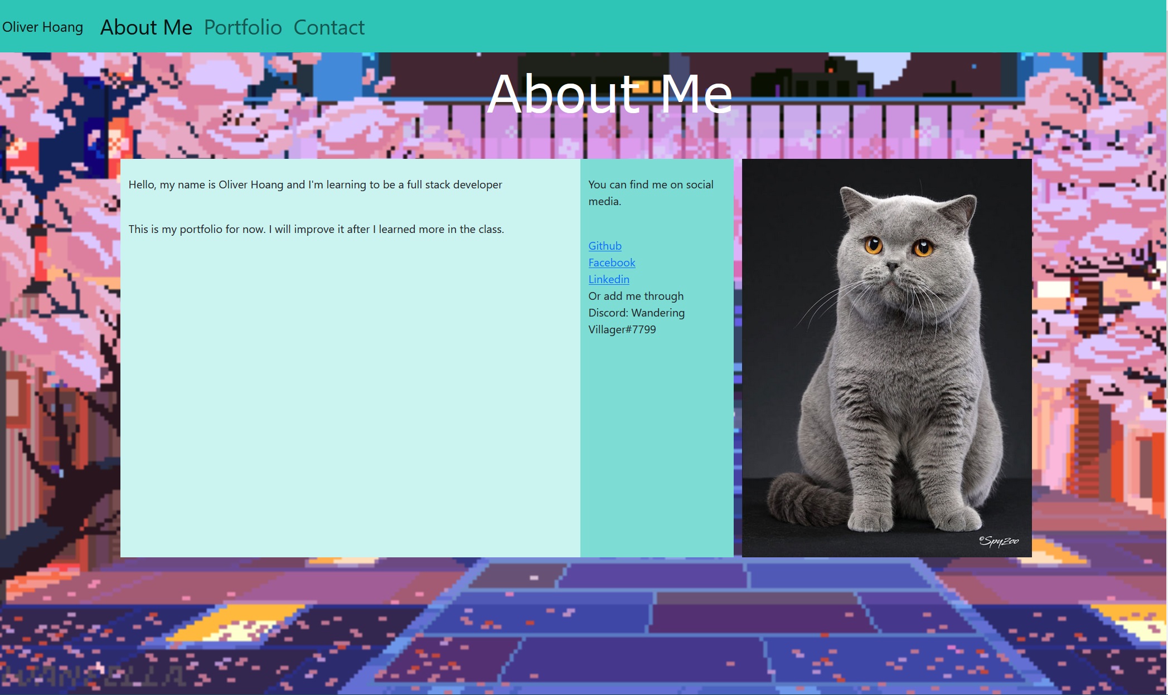Click the large About Me page heading

click(x=610, y=94)
